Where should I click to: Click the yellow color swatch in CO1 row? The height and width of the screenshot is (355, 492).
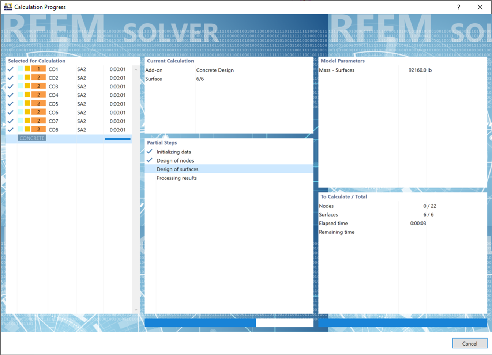pos(27,69)
